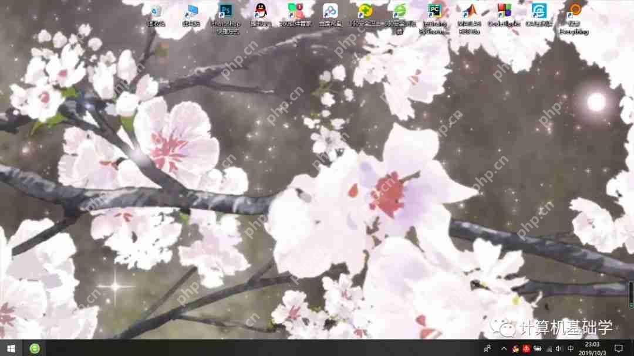634x356 pixels.
Task: Open the 360 Security Guard icon
Action: [x=365, y=13]
